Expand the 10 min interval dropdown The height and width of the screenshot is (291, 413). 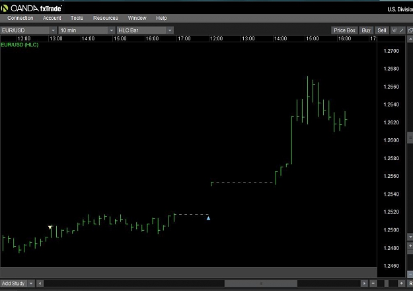coord(112,30)
